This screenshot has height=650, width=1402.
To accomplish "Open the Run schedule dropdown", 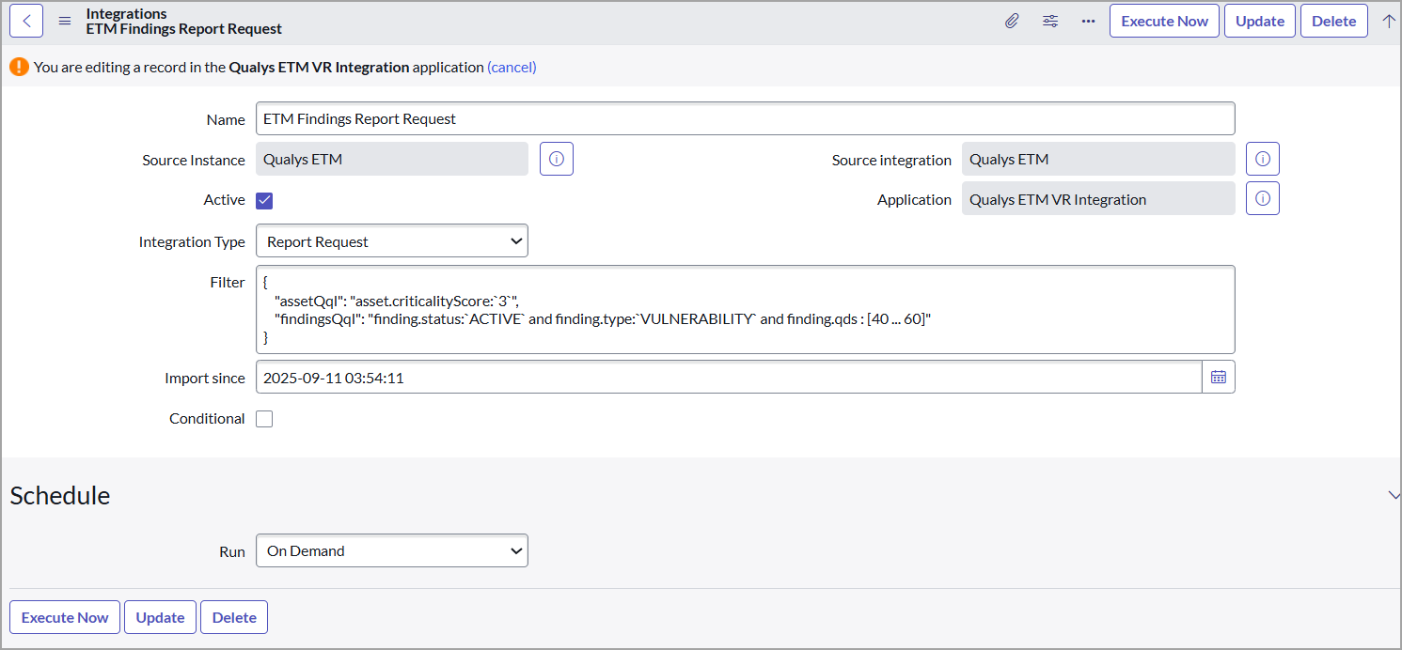I will pos(391,551).
